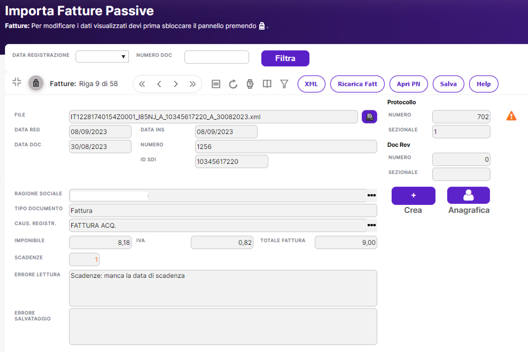Click the Apri PN button
Screen dimensions: 528x352
409,84
